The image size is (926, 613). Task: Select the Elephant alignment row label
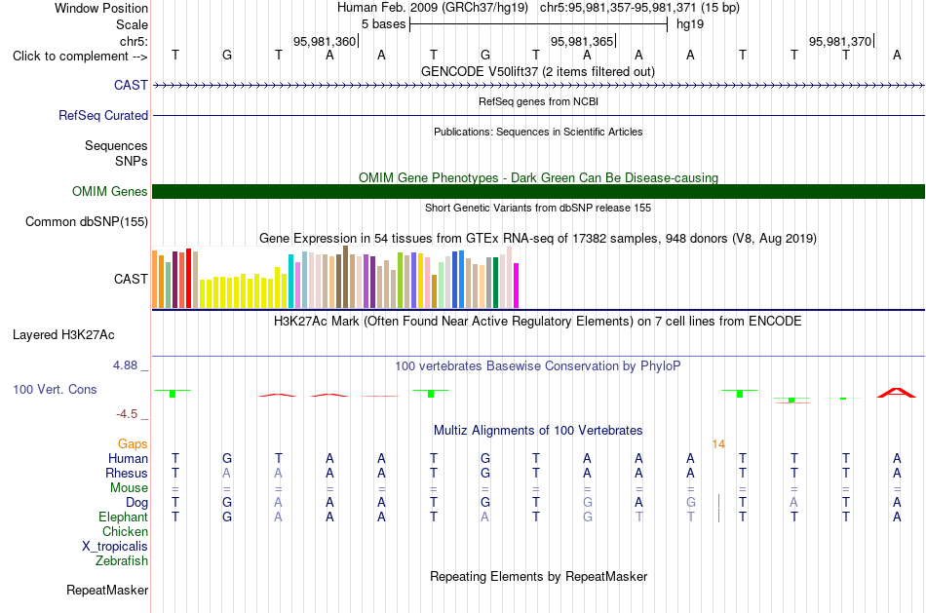[x=123, y=517]
